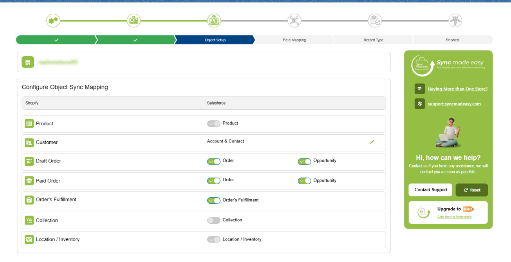
Task: Click the Order's Fulfillment clipboard icon
Action: click(x=29, y=200)
